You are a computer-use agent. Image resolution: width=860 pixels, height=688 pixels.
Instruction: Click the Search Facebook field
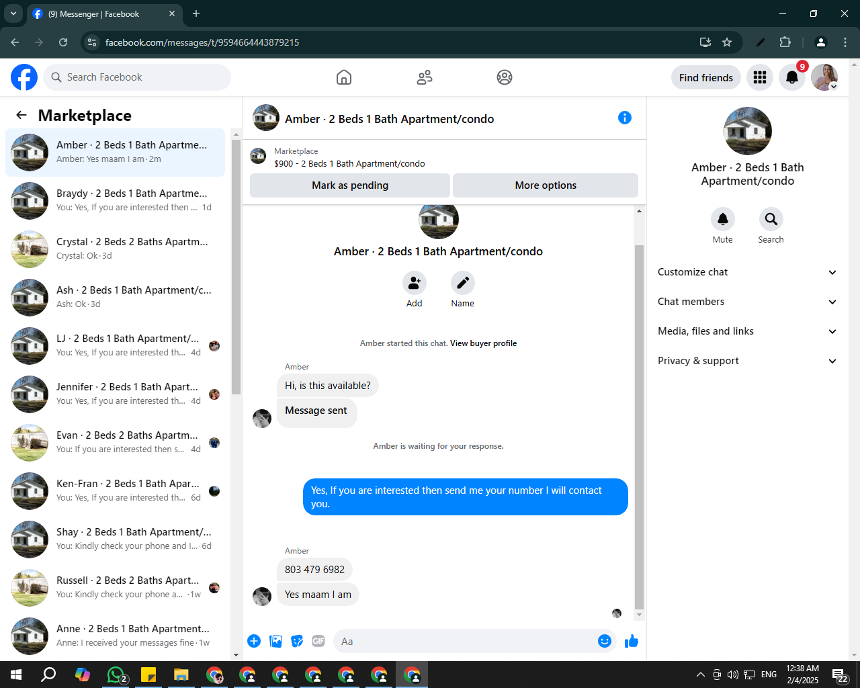tap(137, 77)
